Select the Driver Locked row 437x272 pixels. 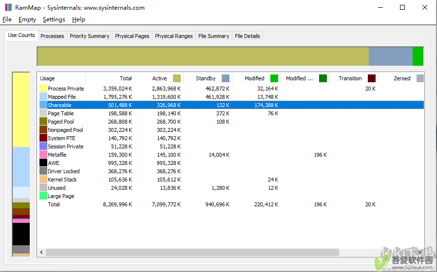tap(231, 171)
